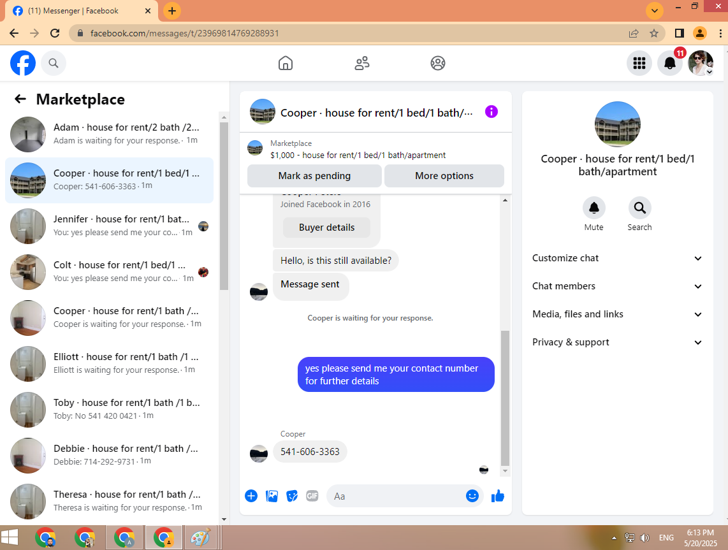Open the tab search dropdown arrow
Screen dimensions: 728x550
tap(655, 11)
